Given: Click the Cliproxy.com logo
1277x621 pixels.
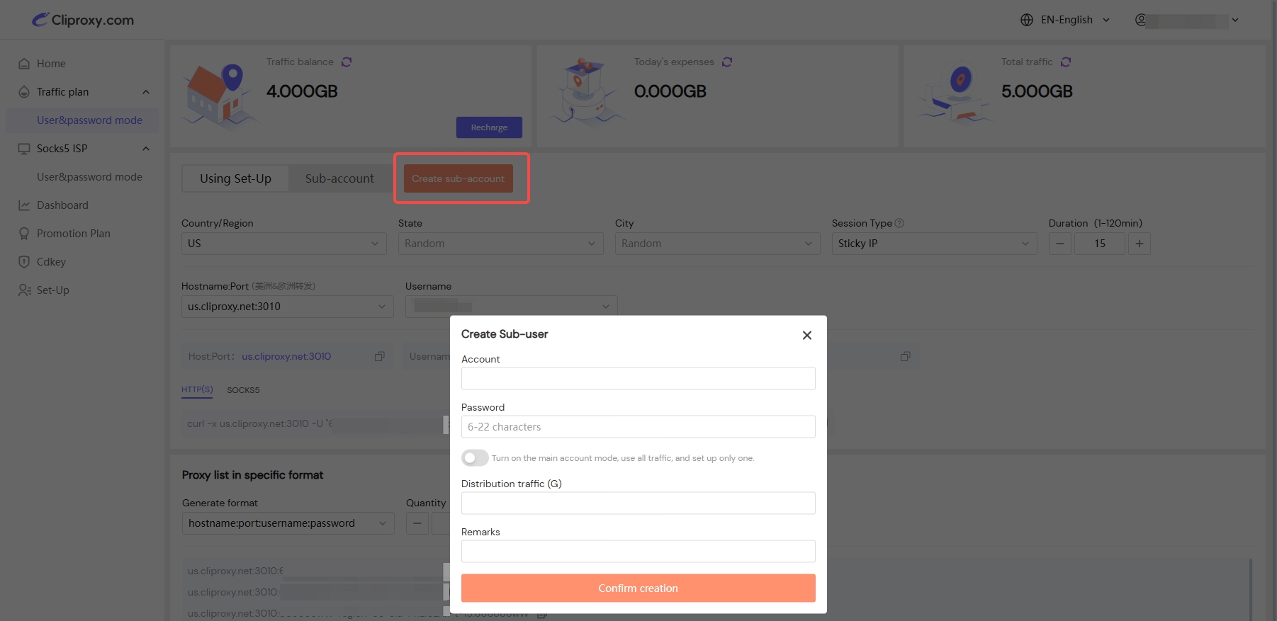Looking at the screenshot, I should tap(83, 20).
